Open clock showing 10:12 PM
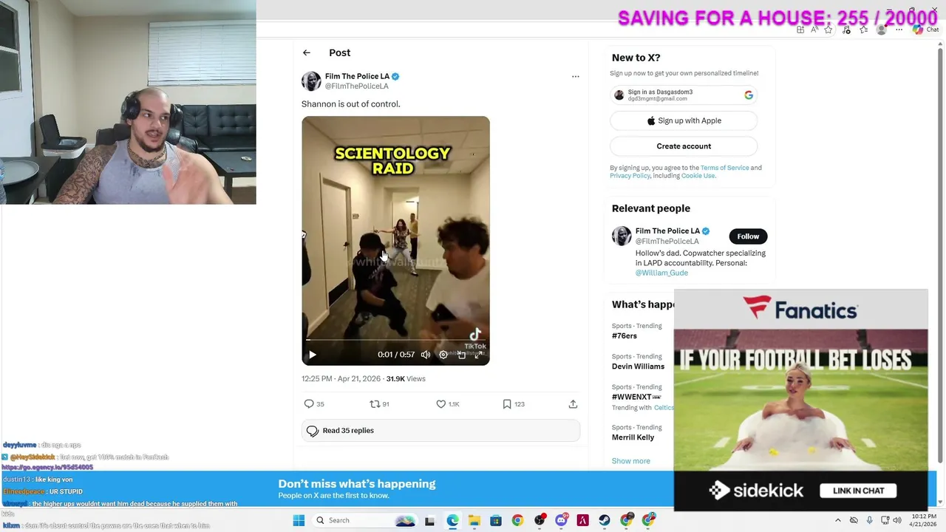 [924, 520]
